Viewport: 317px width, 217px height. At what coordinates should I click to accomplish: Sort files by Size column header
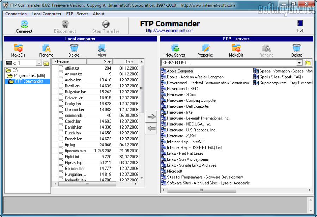pyautogui.click(x=100, y=62)
